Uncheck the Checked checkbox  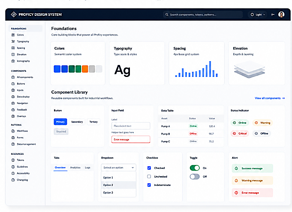pyautogui.click(x=149, y=168)
